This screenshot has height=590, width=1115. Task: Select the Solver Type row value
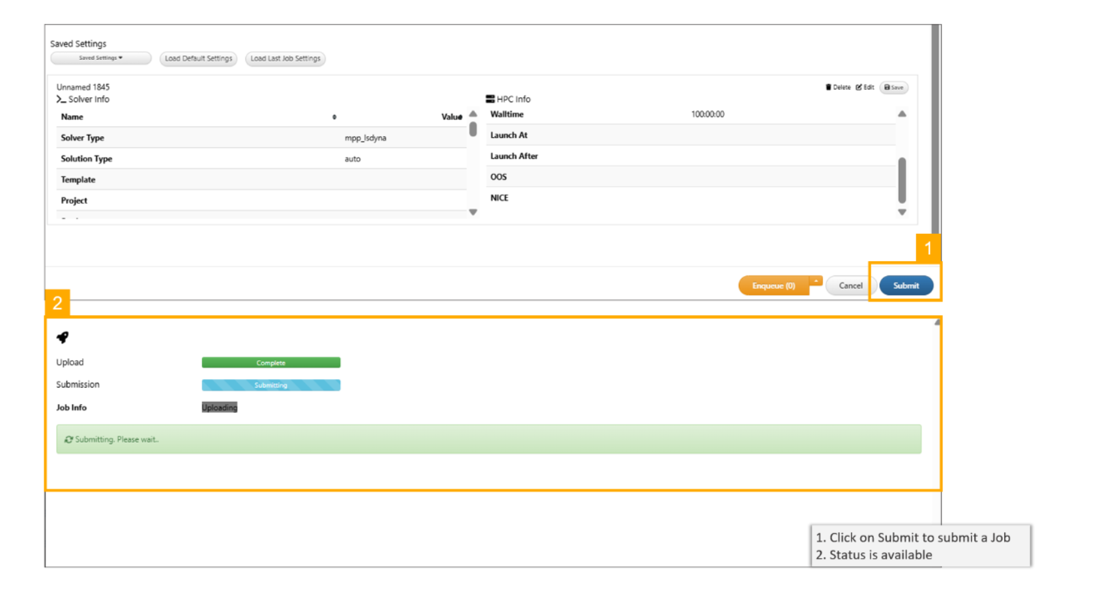pos(365,138)
